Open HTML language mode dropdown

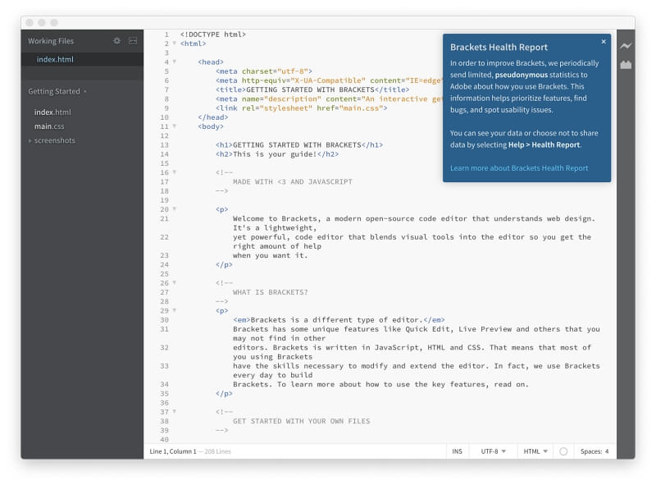point(535,451)
